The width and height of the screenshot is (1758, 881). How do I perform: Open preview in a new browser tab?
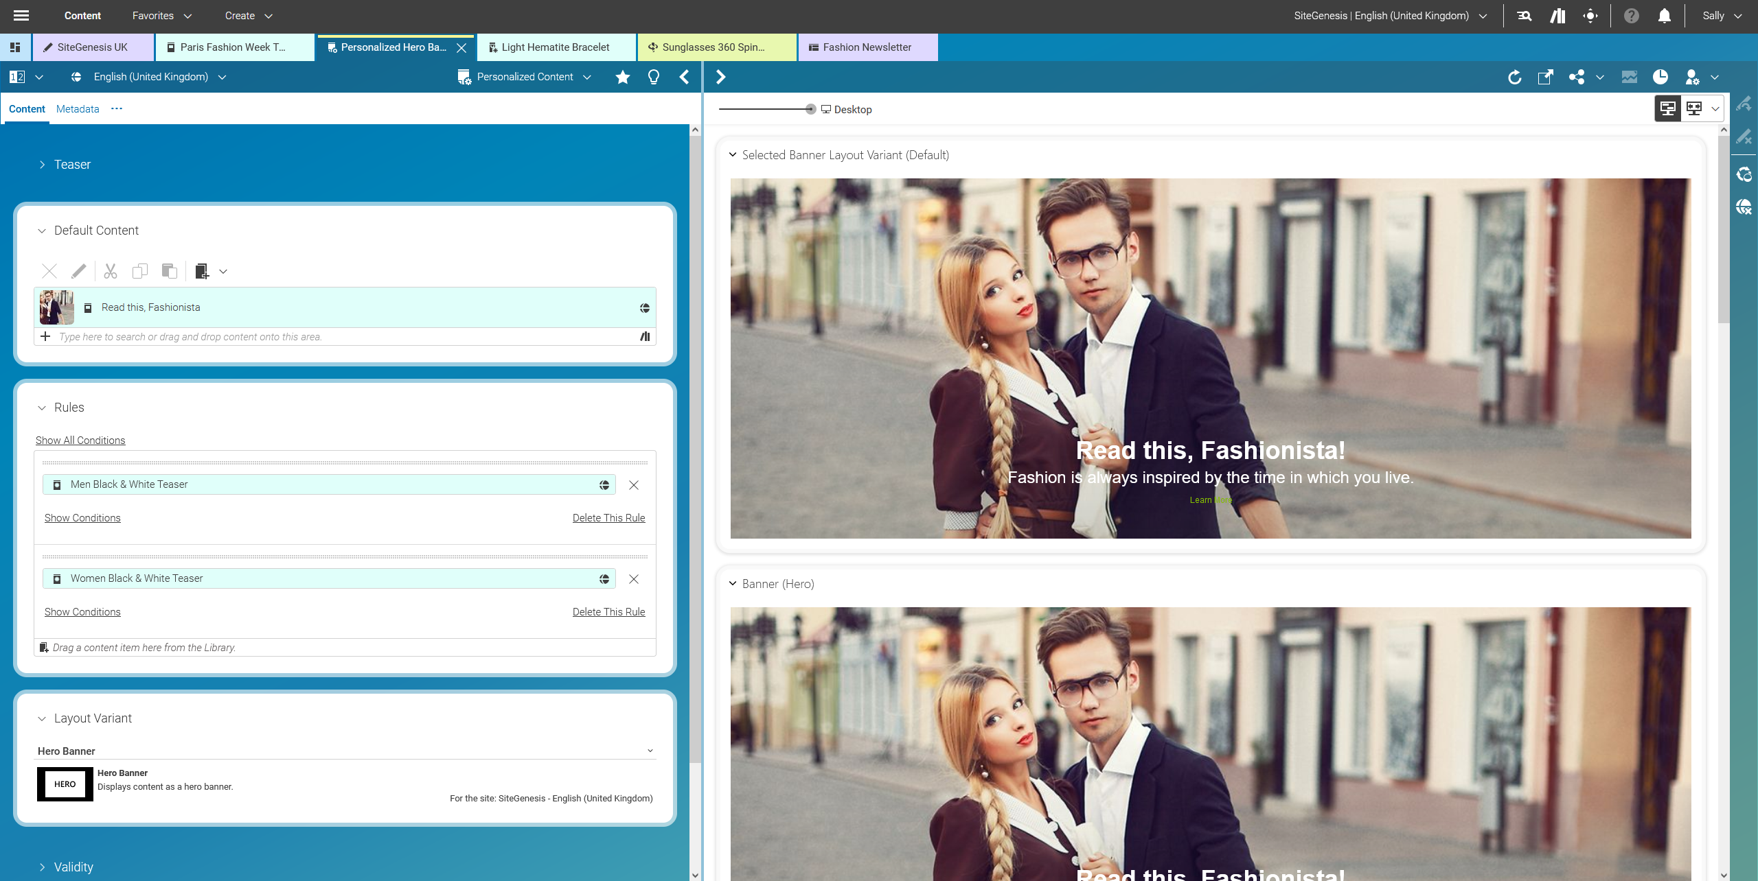(x=1545, y=77)
